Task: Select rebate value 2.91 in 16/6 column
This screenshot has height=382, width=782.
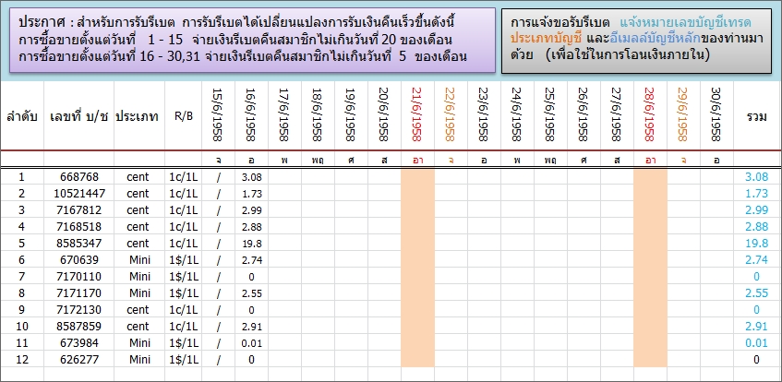Action: (x=251, y=327)
